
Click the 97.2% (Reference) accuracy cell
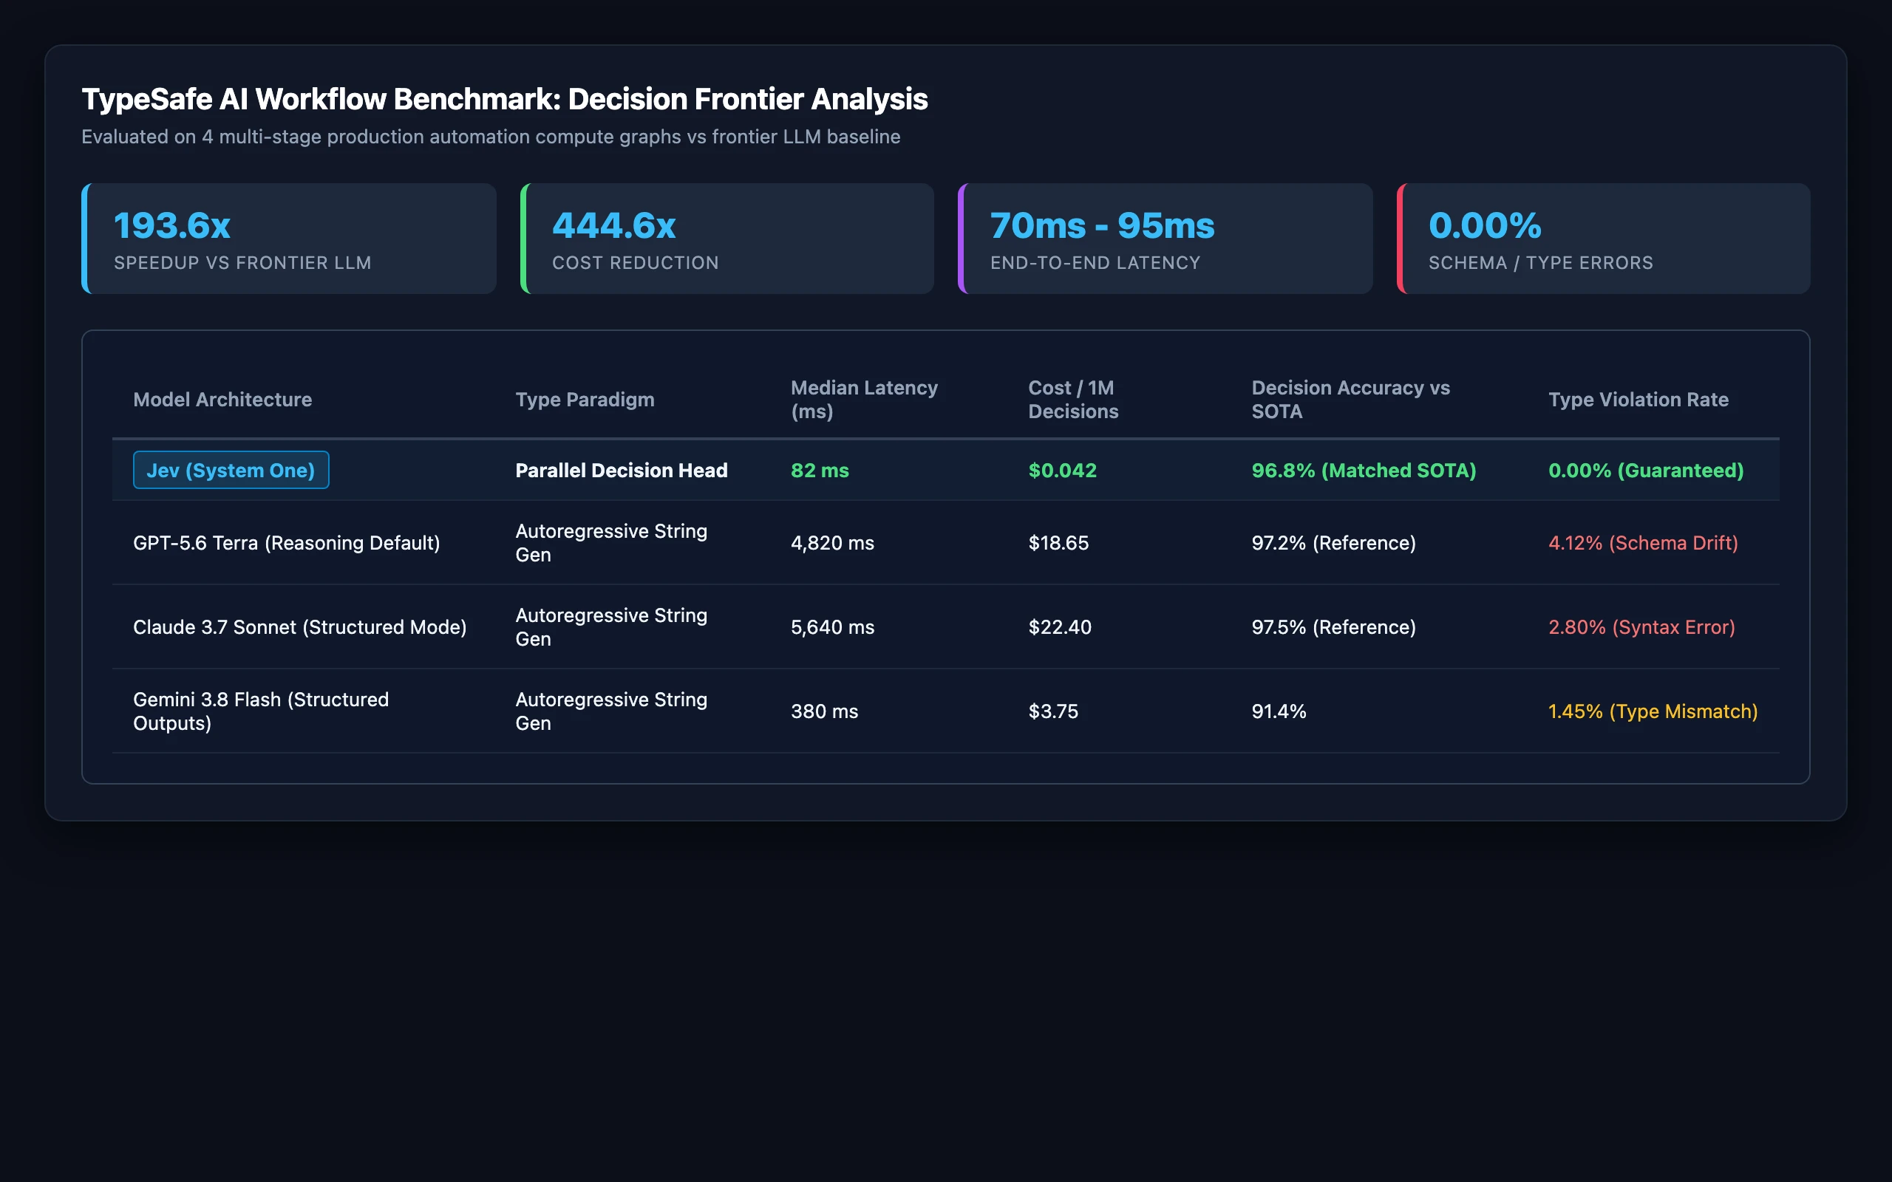click(x=1333, y=542)
